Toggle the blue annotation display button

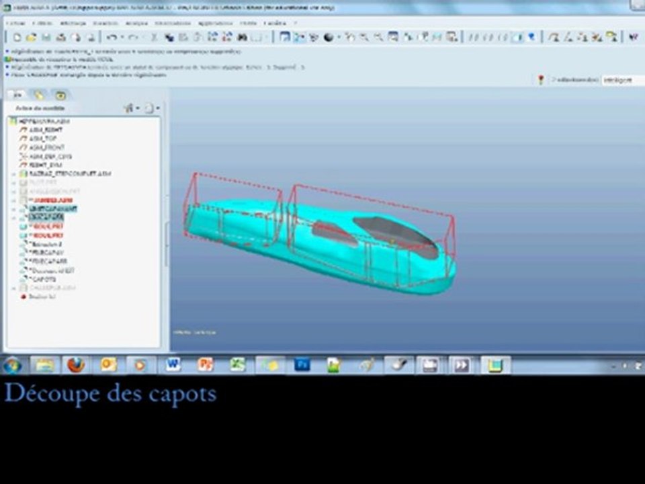point(532,38)
